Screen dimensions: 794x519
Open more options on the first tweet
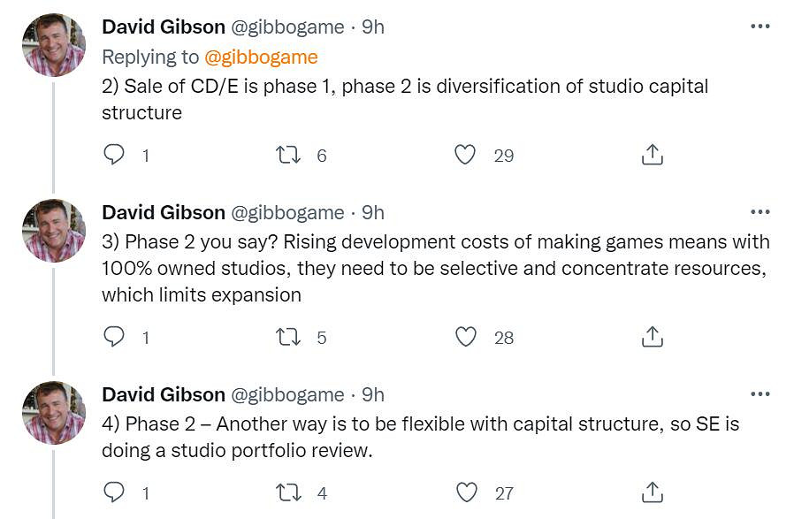760,27
